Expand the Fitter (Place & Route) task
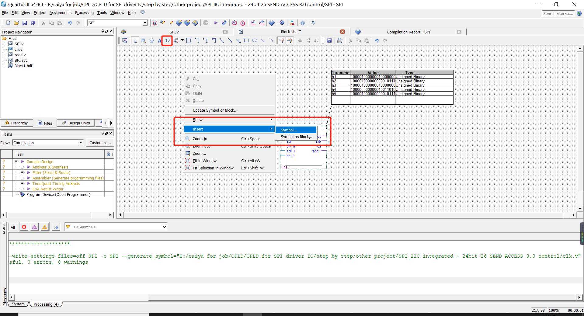The width and height of the screenshot is (584, 316). click(x=22, y=172)
